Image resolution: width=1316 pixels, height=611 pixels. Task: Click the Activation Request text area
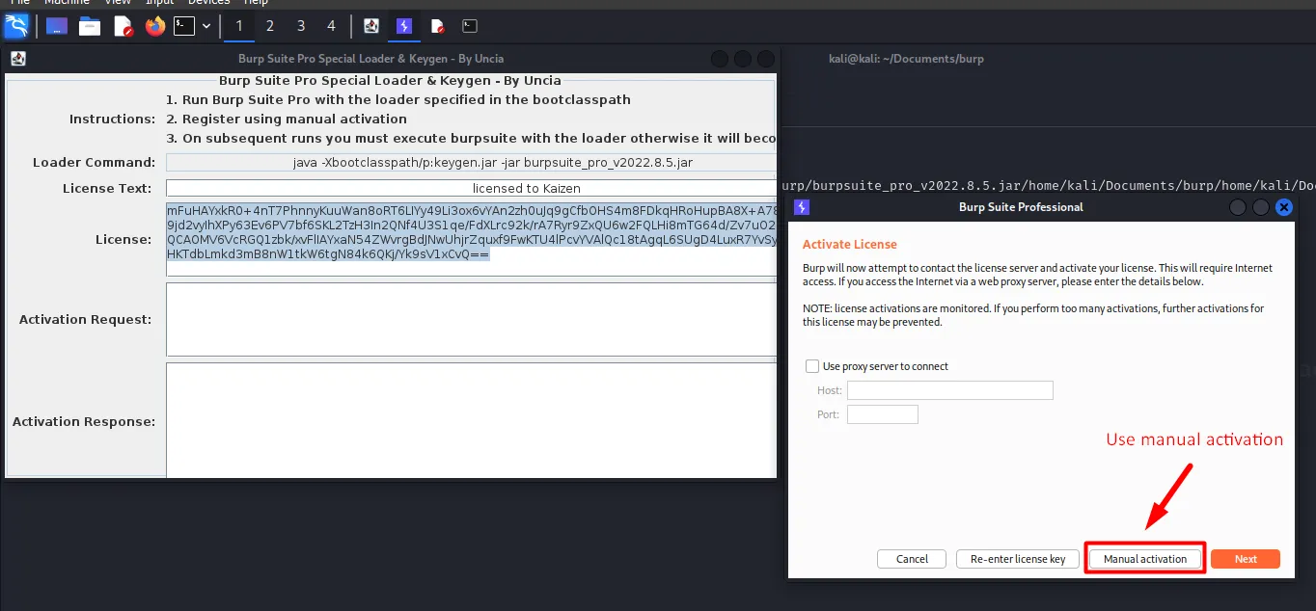pos(471,319)
